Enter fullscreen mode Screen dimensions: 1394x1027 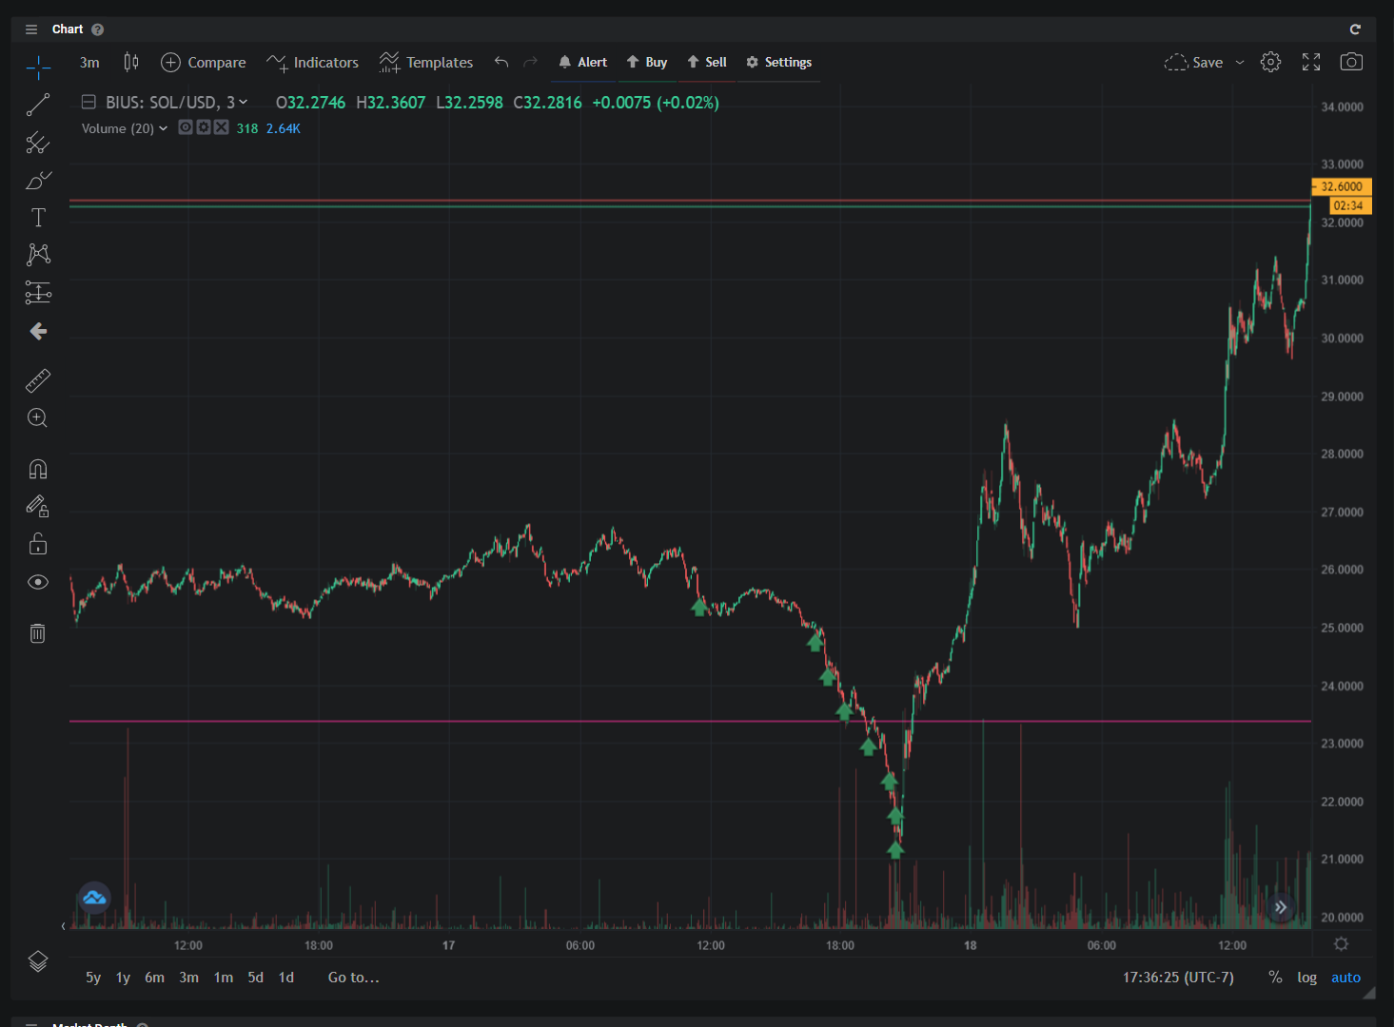[x=1311, y=63]
